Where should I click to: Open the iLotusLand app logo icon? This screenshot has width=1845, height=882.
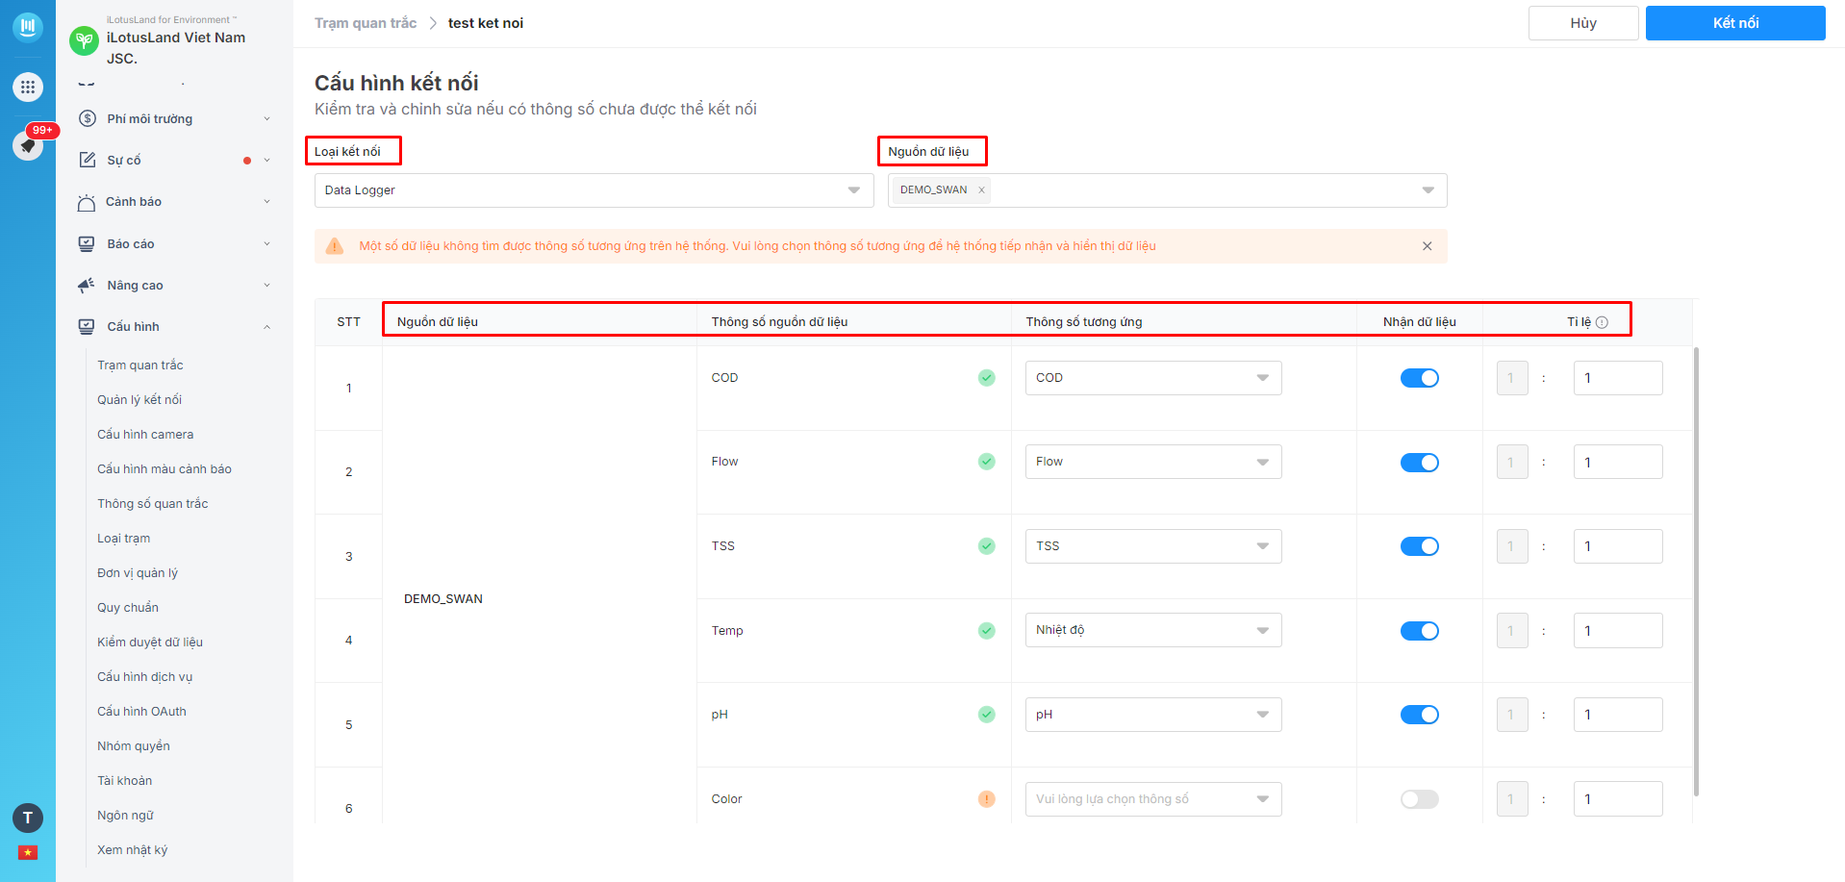point(28,27)
